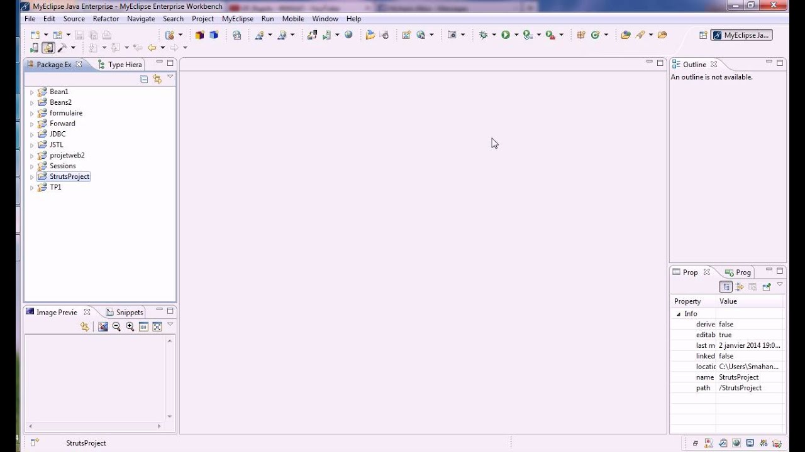The width and height of the screenshot is (805, 452).
Task: Open the Window menu
Action: click(x=325, y=19)
